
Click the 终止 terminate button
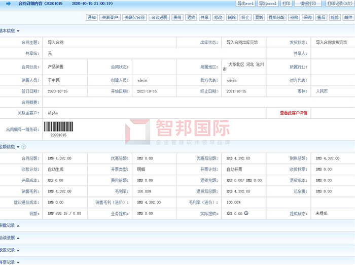click(245, 17)
